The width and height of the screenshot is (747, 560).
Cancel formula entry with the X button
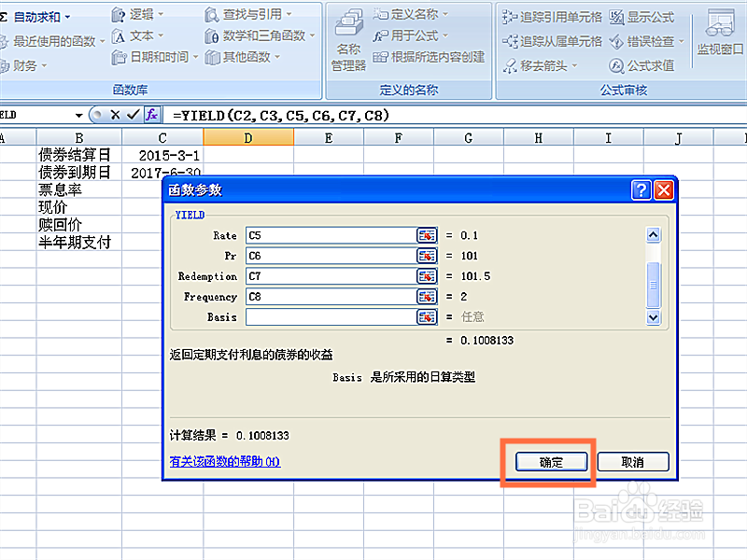115,115
